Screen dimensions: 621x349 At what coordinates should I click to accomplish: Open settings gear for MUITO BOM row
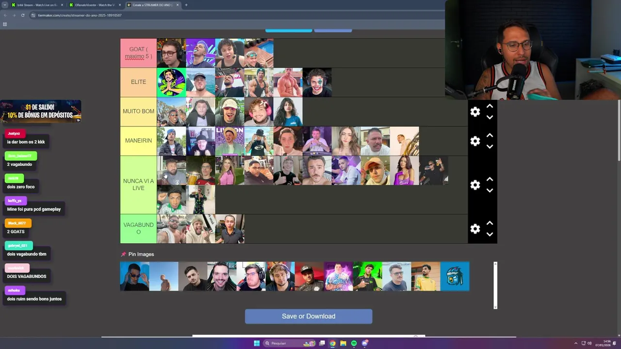[475, 112]
